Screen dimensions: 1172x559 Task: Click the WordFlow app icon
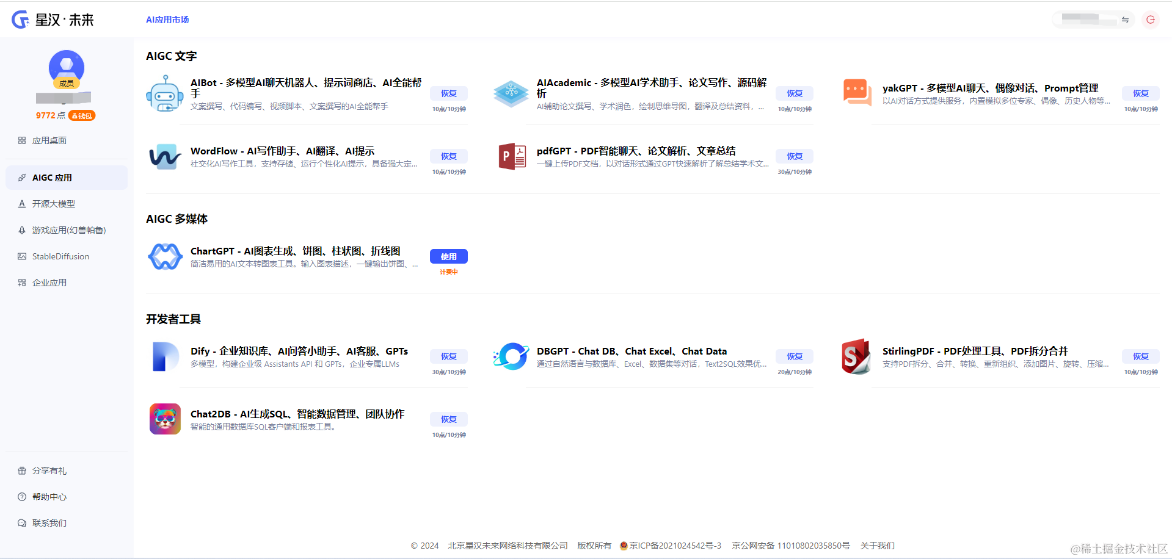(165, 157)
